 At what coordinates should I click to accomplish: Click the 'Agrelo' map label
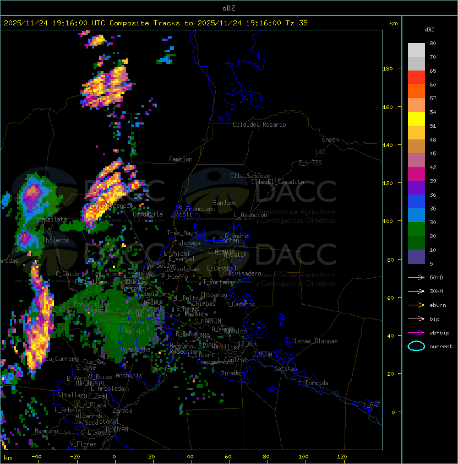pyautogui.click(x=134, y=331)
